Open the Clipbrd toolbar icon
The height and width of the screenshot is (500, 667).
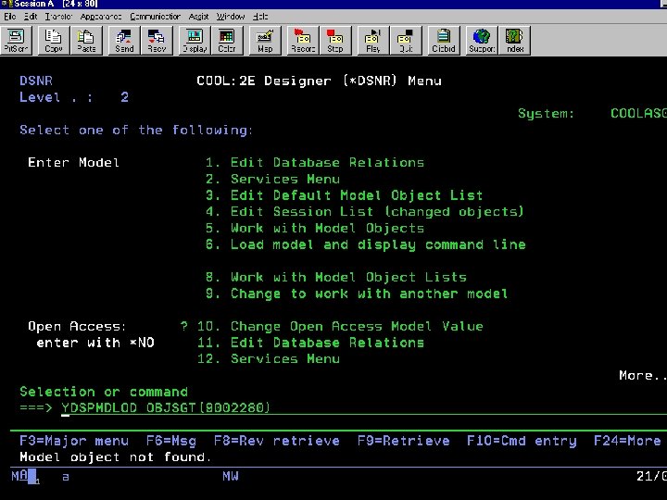(444, 41)
